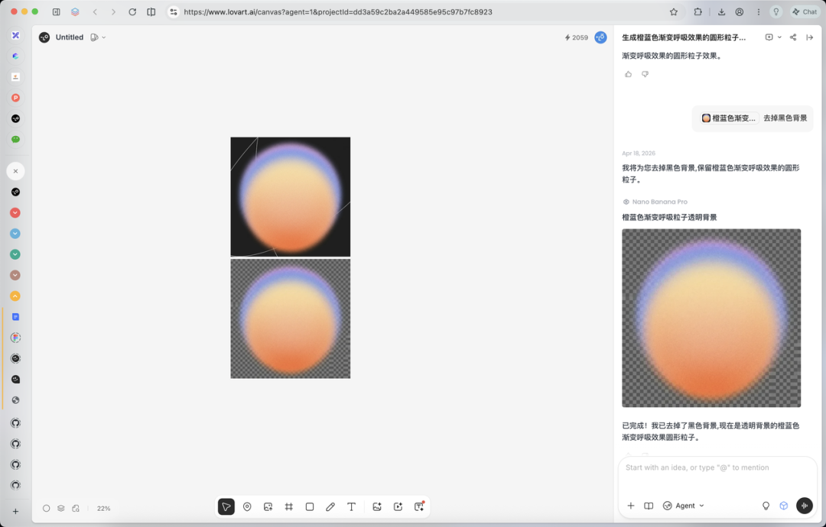The image size is (826, 527).
Task: Select the location pin marker tool
Action: 247,506
